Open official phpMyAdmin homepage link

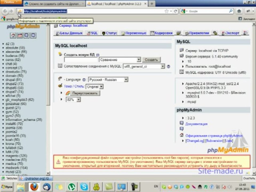click(214, 135)
